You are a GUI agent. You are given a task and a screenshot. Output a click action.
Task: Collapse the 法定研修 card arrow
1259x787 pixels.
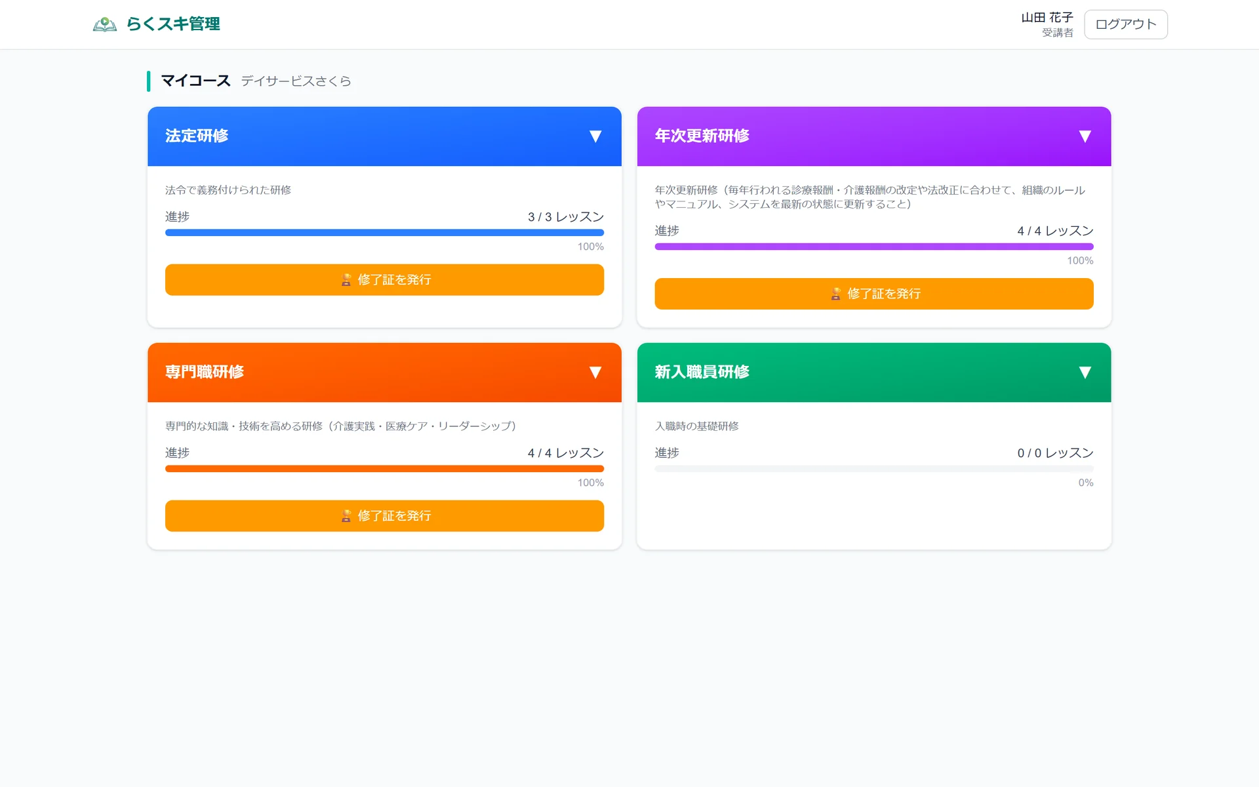(x=595, y=136)
